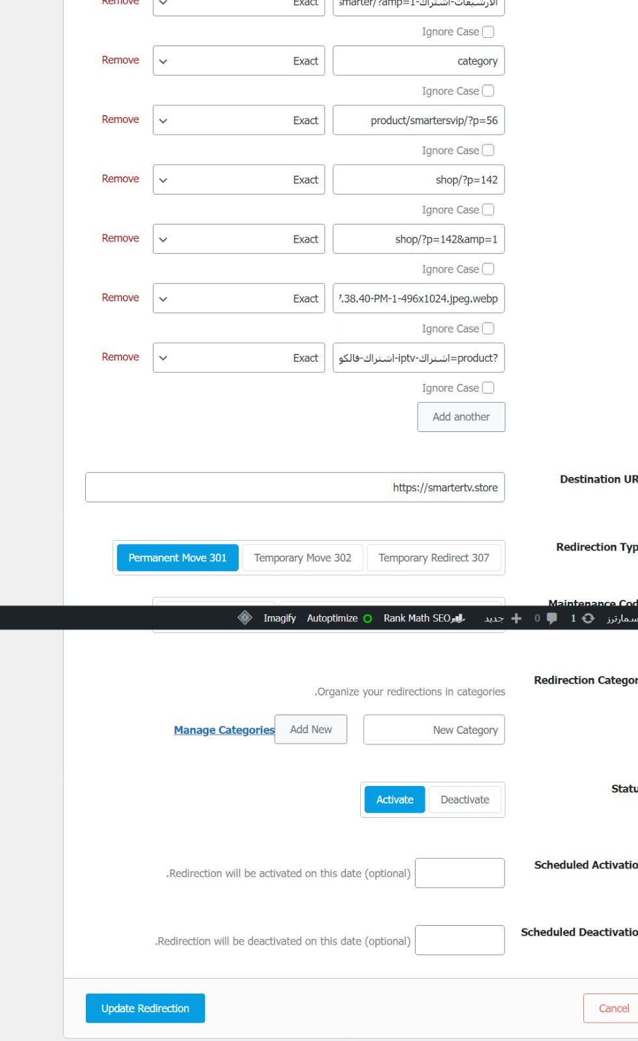Open Exact dropdown for shop/?p=142&amp=1 row
The height and width of the screenshot is (1041, 638).
coord(239,239)
